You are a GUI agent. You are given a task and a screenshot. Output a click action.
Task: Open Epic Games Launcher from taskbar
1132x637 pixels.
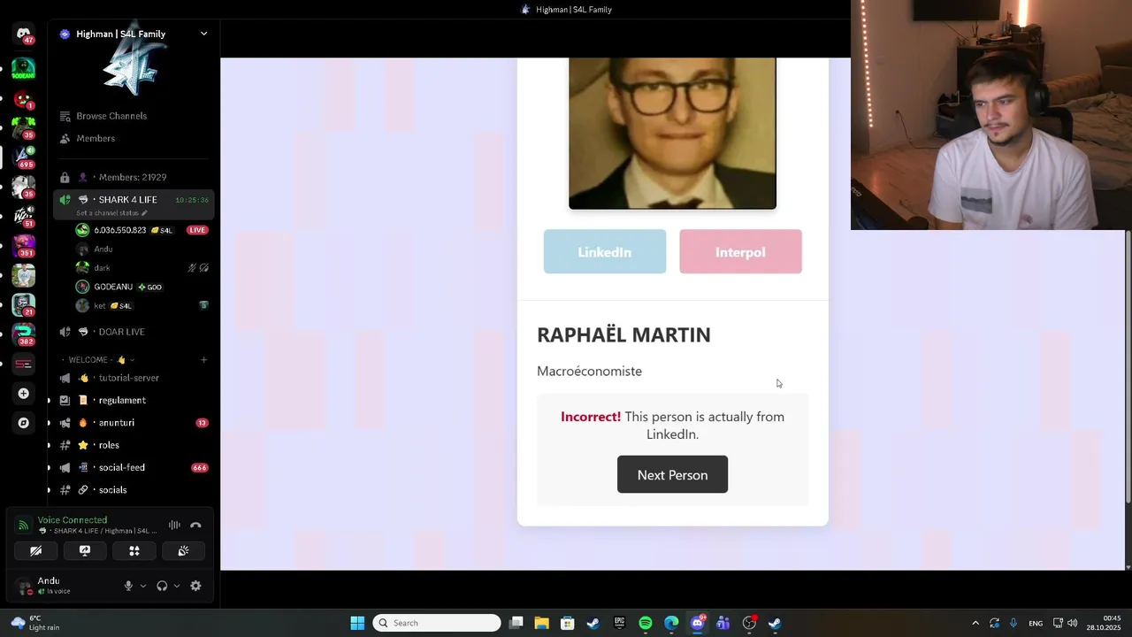coord(619,623)
